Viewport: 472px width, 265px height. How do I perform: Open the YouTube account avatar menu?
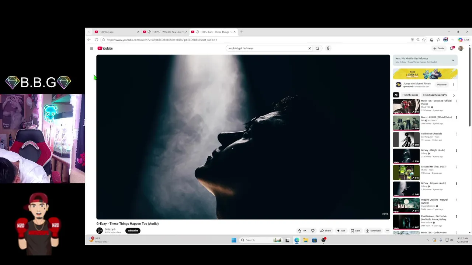(461, 48)
